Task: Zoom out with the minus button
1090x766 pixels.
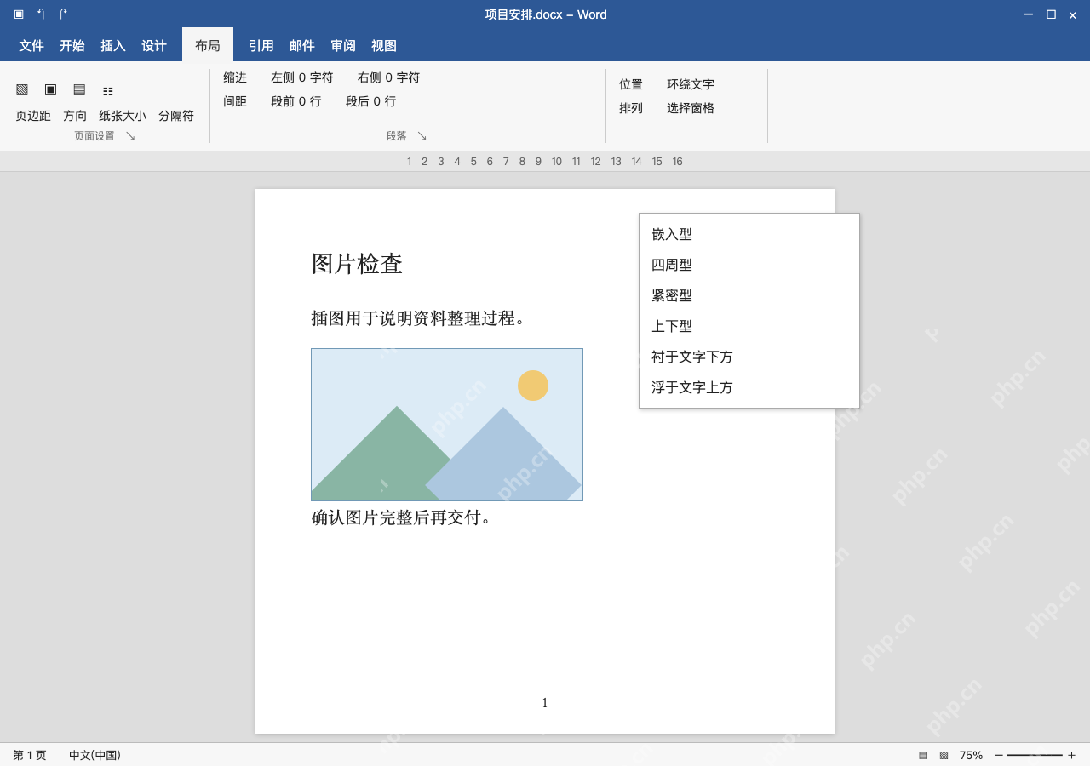Action: (x=999, y=755)
